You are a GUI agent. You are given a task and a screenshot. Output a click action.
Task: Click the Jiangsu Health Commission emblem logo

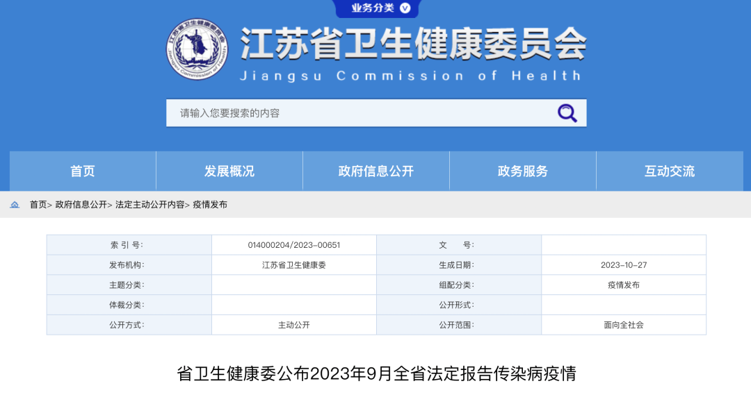click(x=197, y=49)
